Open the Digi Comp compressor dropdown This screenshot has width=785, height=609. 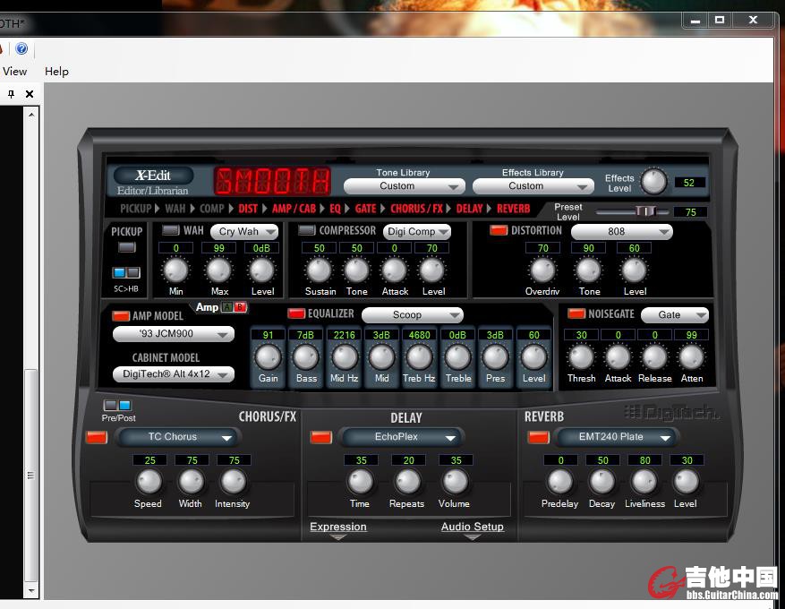pyautogui.click(x=417, y=231)
